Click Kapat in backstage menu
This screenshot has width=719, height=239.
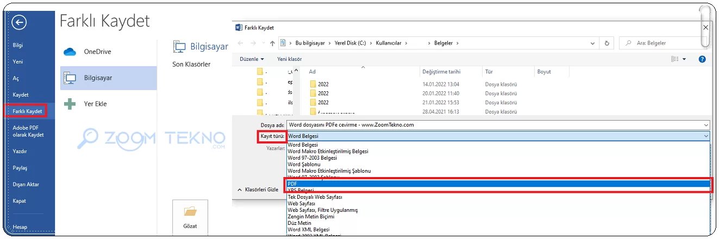click(x=19, y=201)
